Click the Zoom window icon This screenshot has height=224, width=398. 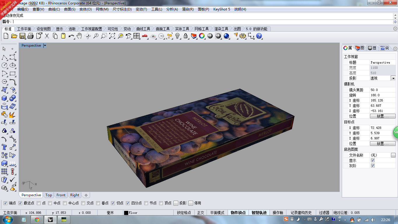point(104,36)
